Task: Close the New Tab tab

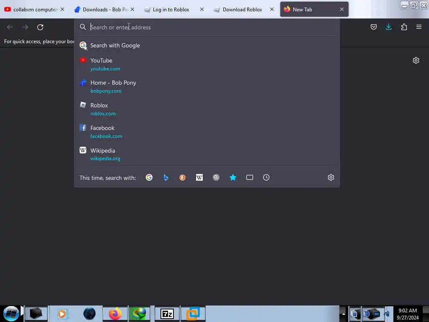Action: pos(342,9)
